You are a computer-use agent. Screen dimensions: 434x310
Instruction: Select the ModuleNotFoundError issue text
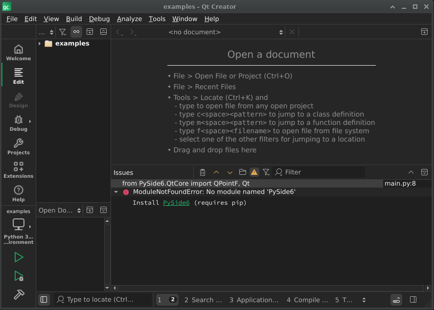click(214, 192)
